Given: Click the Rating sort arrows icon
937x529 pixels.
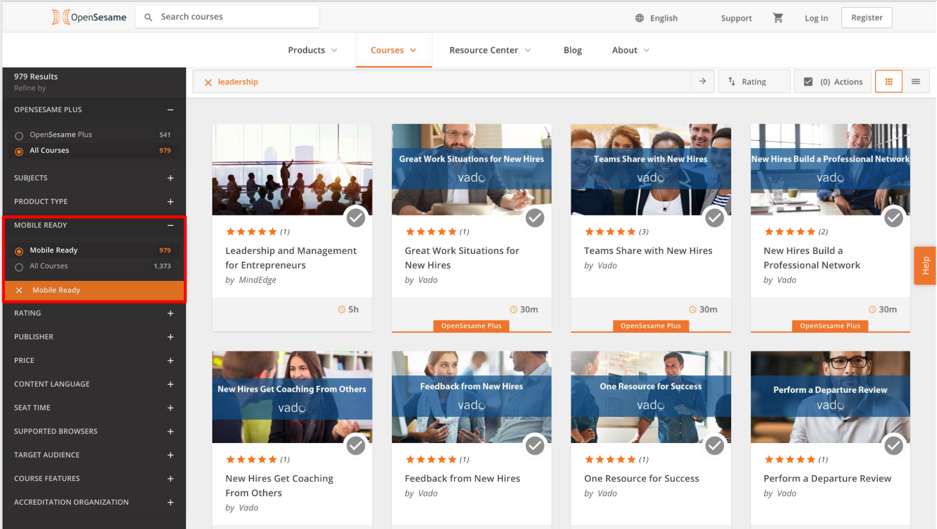Looking at the screenshot, I should pyautogui.click(x=732, y=81).
